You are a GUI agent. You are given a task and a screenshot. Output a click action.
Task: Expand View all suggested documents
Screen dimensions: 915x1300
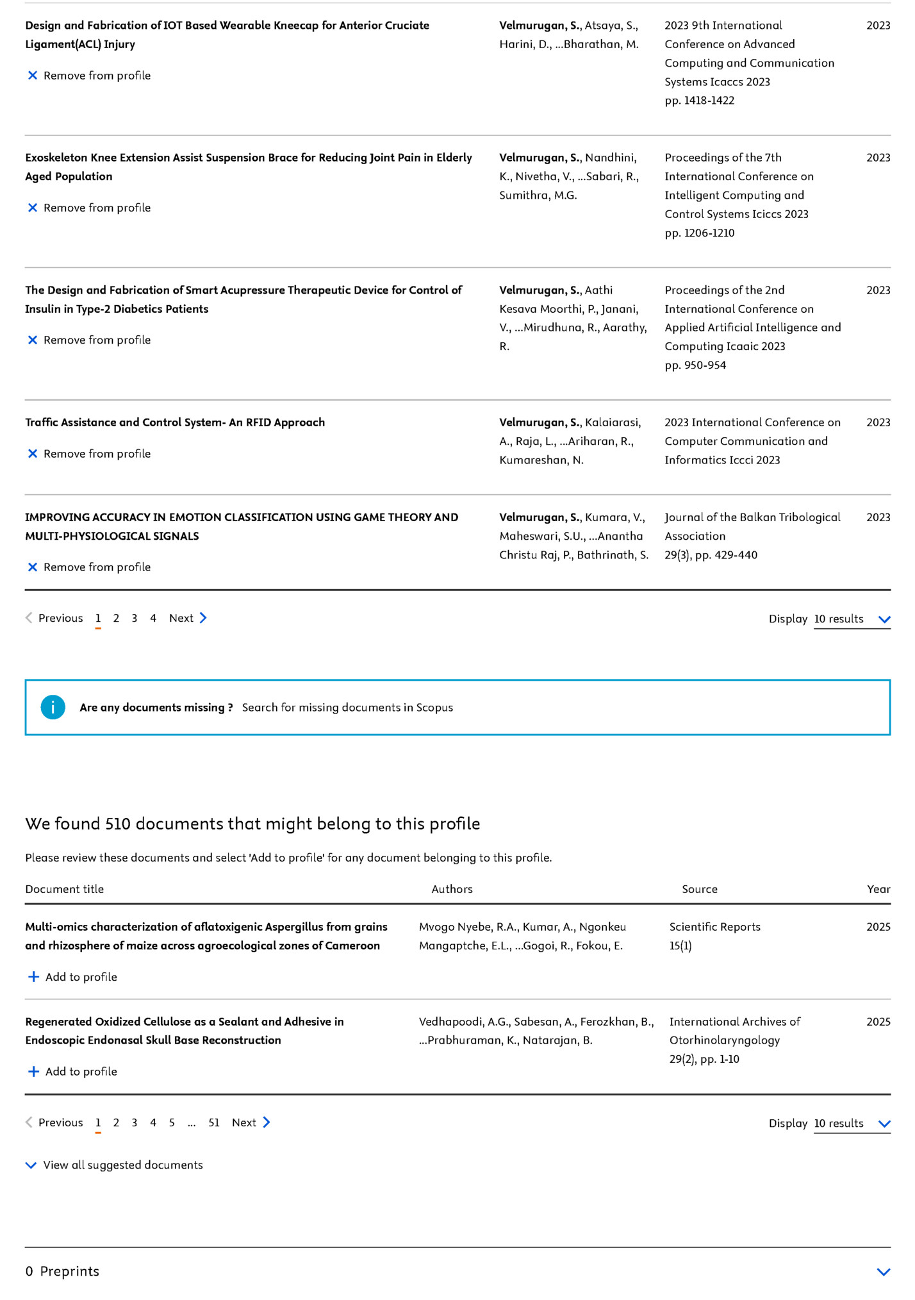tap(114, 1165)
